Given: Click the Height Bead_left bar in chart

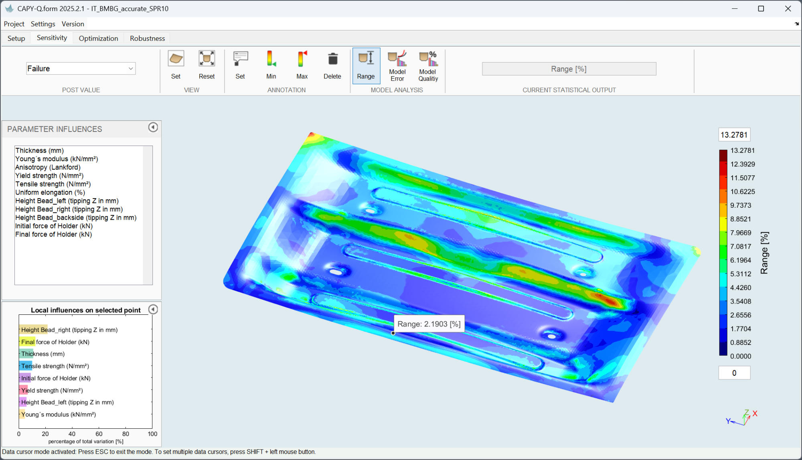Looking at the screenshot, I should (23, 402).
